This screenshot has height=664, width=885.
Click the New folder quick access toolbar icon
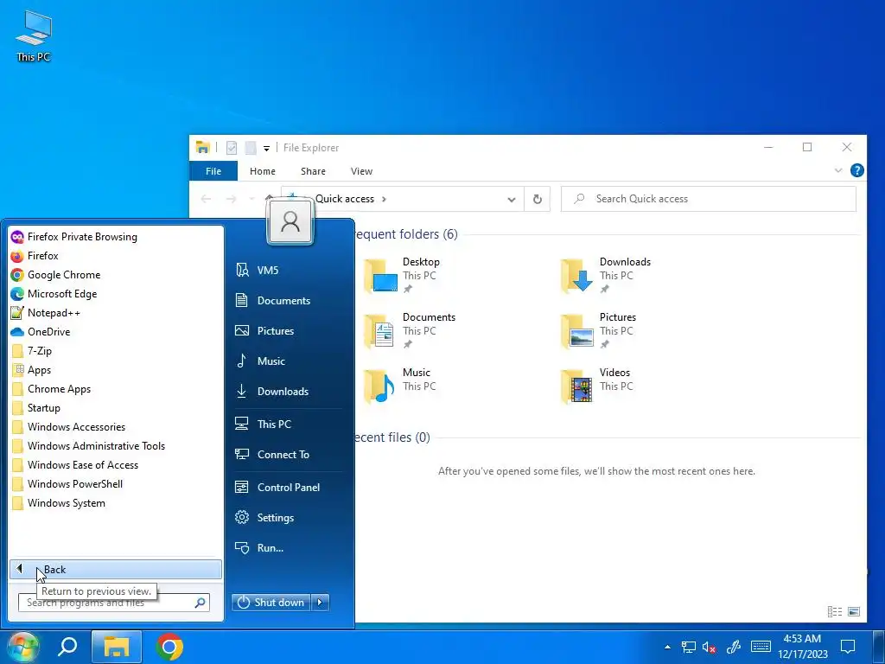pos(251,148)
